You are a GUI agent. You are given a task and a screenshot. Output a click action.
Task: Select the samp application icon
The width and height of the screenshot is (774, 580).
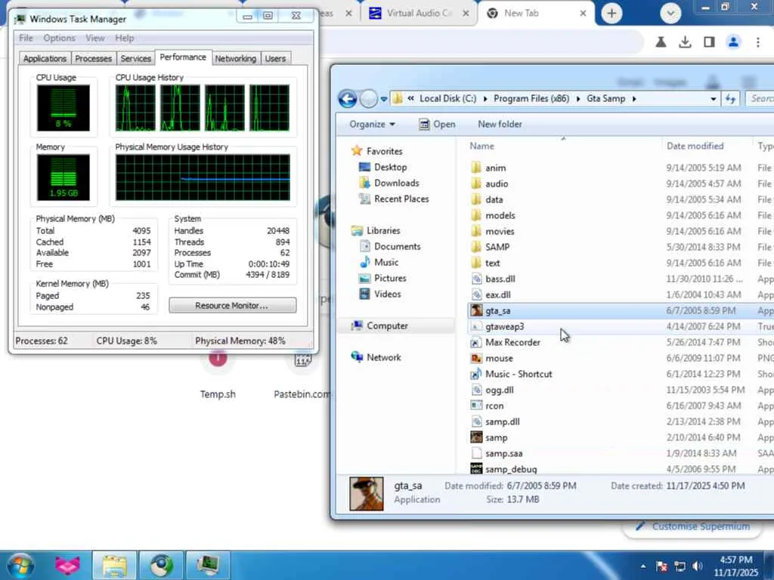(476, 437)
